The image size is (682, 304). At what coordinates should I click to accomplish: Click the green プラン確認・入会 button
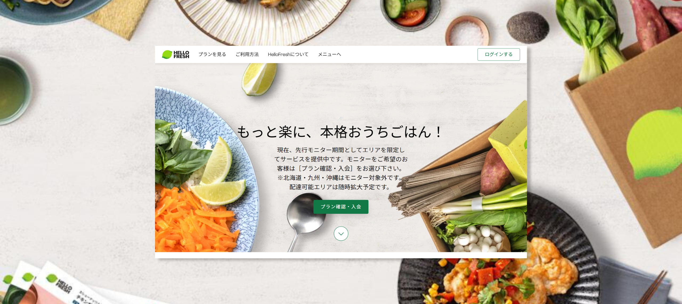click(341, 207)
